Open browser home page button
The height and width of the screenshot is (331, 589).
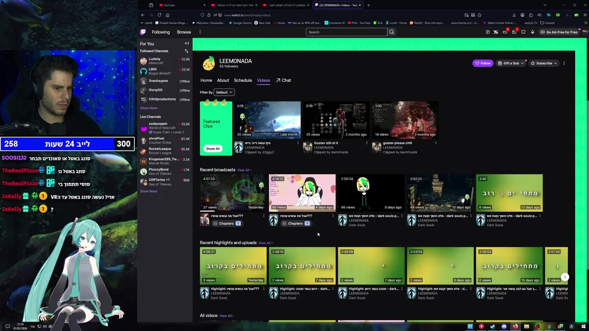pos(167,15)
